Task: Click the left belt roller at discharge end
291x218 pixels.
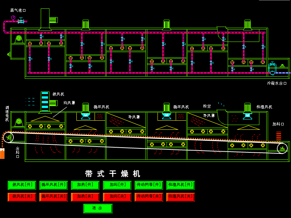Action: tap(8, 137)
